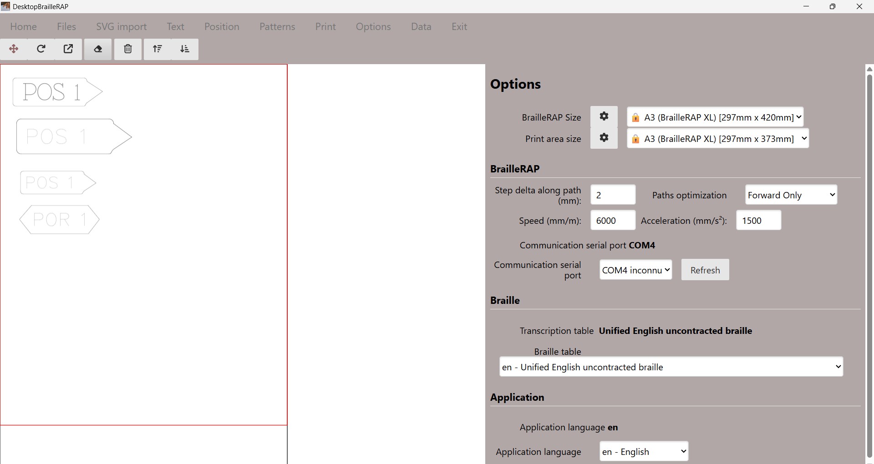Click the 'Paths optimization' label
Image resolution: width=874 pixels, height=464 pixels.
pos(689,195)
